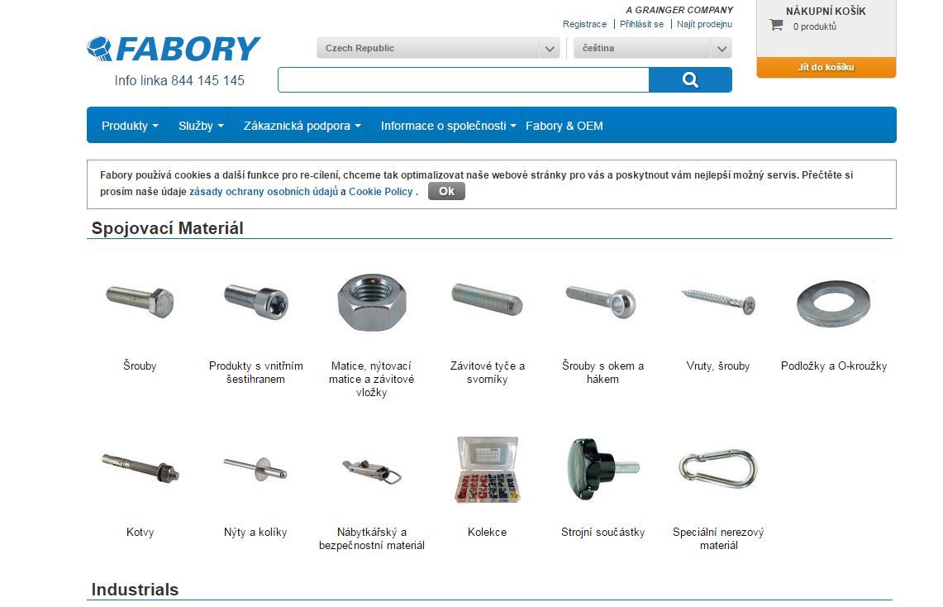Screen dimensions: 943x607
Task: Open the Cookie Policy link
Action: [381, 191]
